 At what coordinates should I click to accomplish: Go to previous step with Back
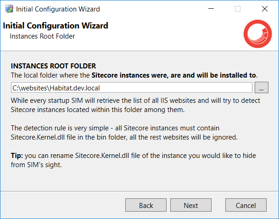(x=146, y=205)
